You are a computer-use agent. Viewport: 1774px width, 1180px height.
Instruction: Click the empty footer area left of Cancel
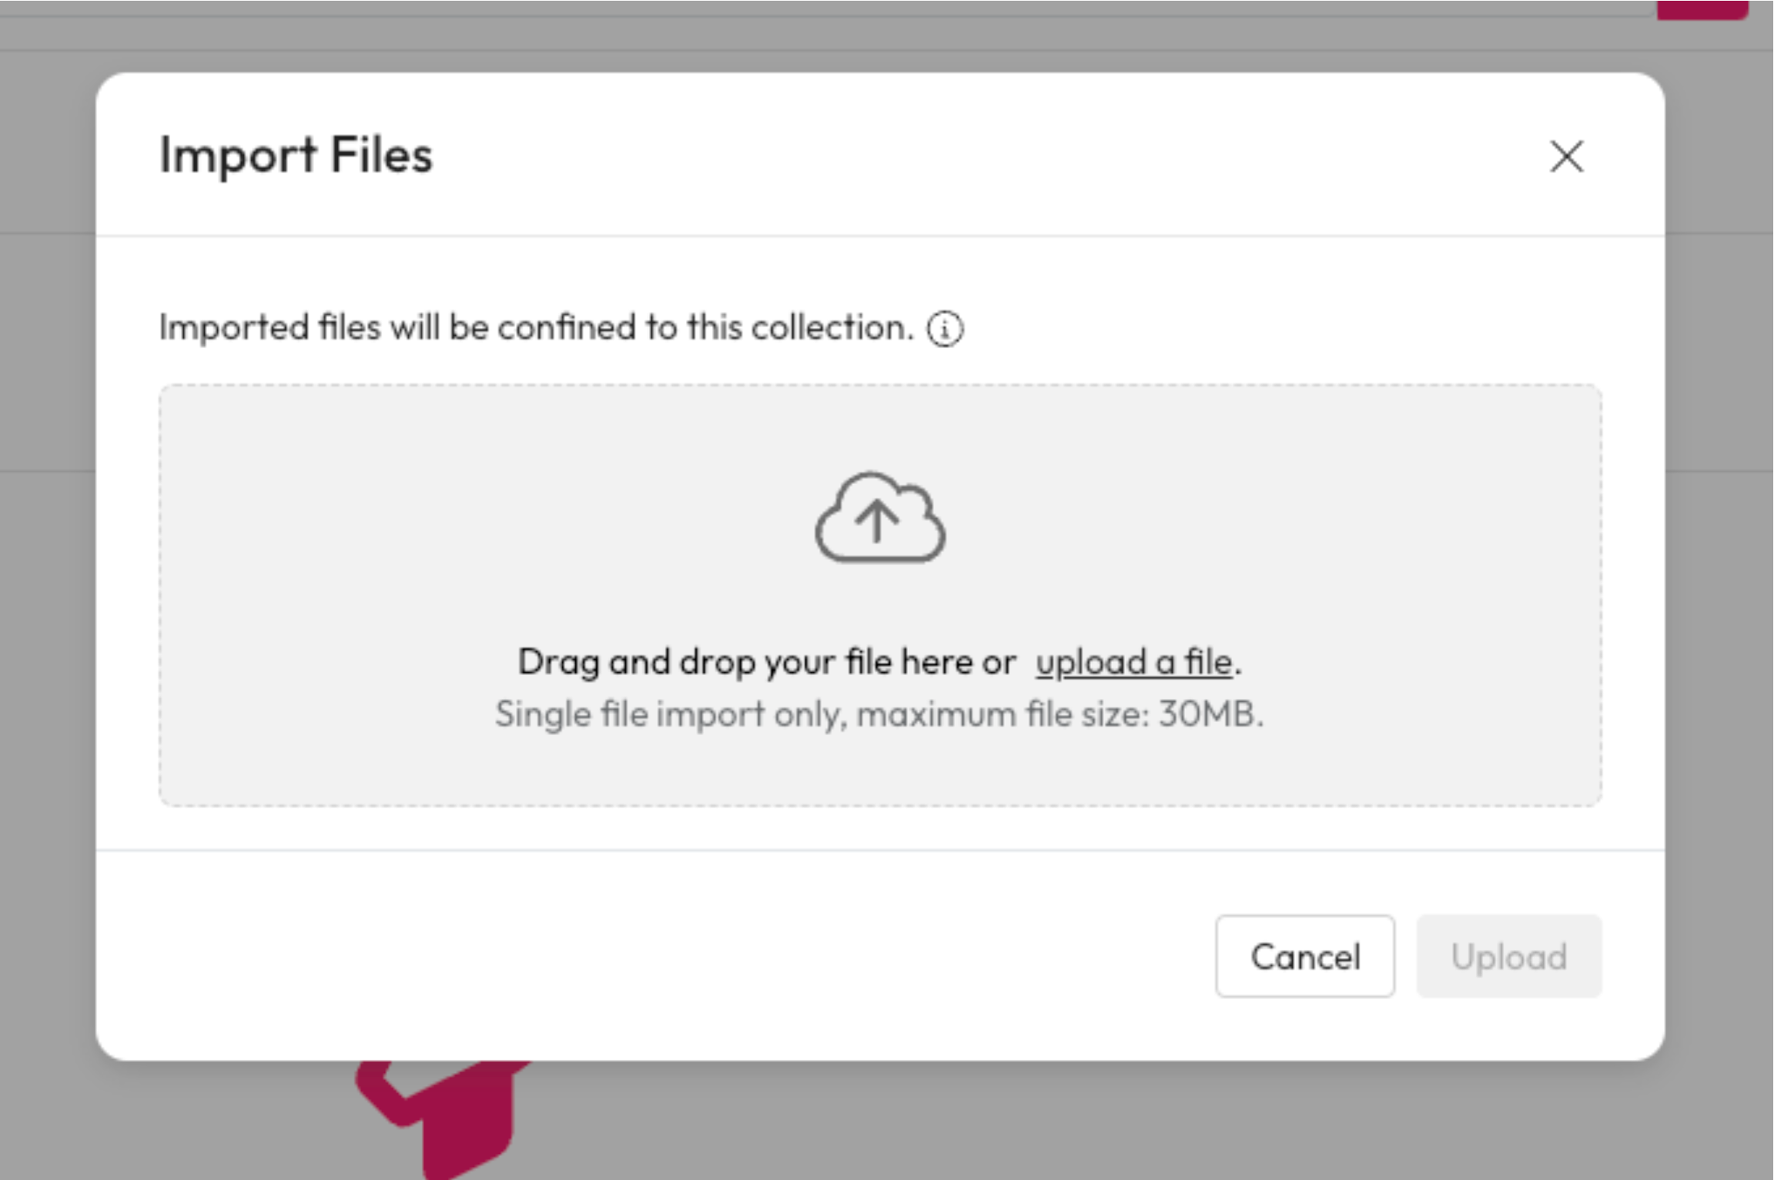(x=616, y=957)
